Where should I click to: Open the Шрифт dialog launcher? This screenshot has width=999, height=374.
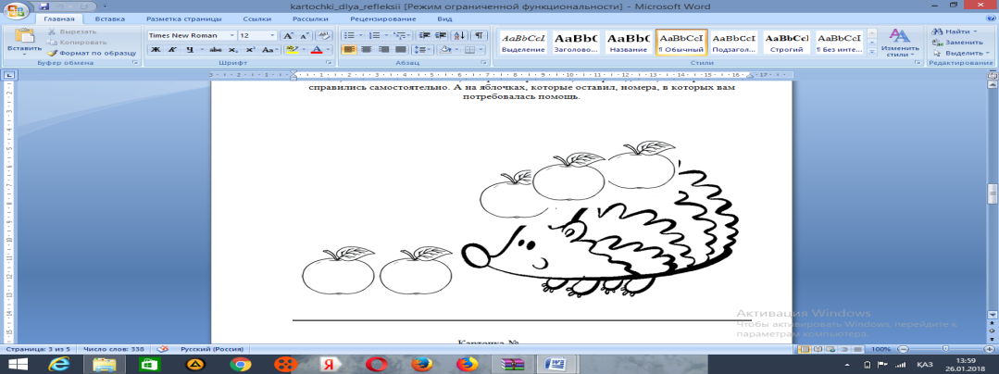[x=330, y=63]
